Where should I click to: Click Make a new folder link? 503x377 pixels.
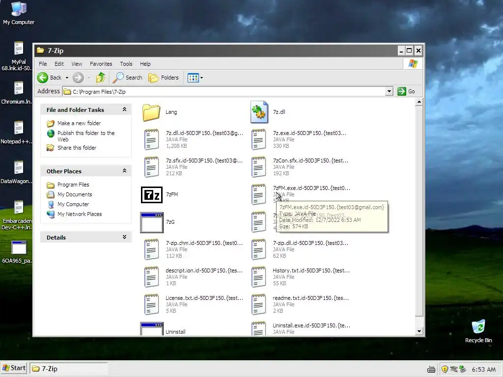[x=79, y=123]
